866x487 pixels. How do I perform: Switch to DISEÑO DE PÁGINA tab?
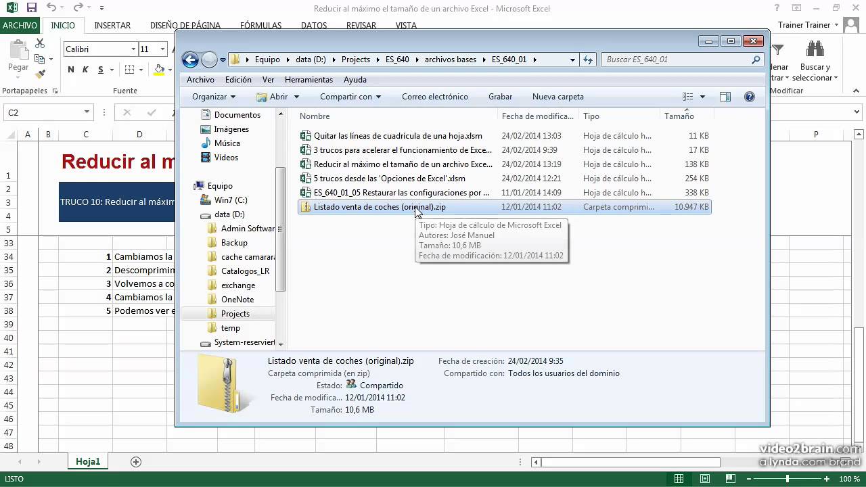[x=185, y=25]
